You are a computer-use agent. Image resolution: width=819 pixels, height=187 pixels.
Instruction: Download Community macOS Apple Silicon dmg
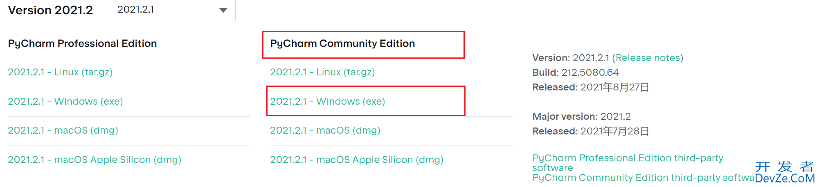click(357, 160)
